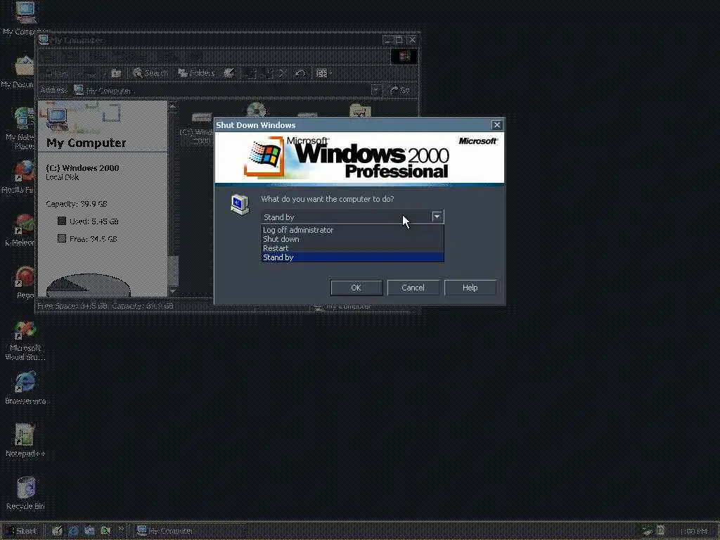Click the Up folder toolbar icon

click(116, 73)
